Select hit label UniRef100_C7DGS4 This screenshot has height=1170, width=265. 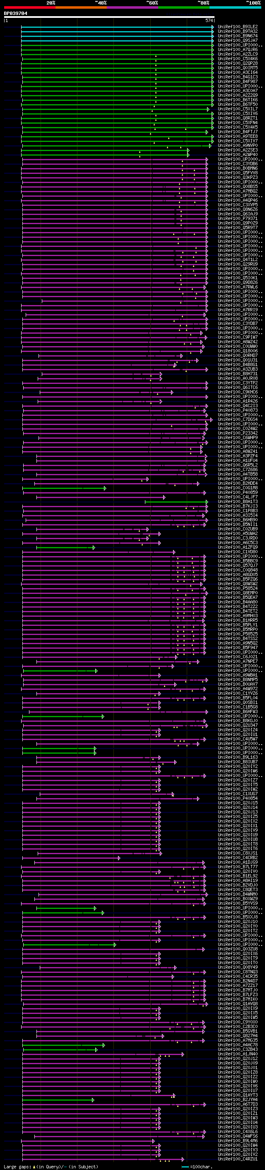tap(238, 419)
